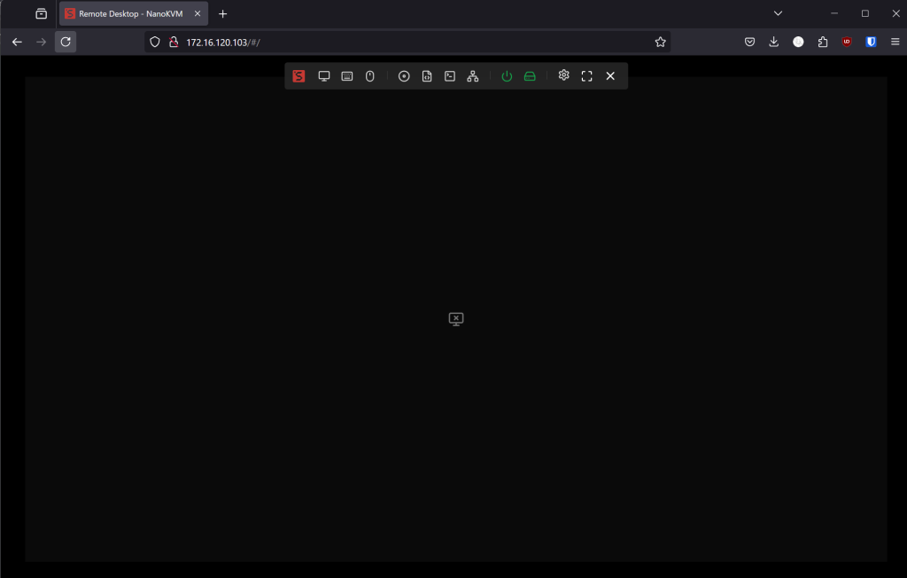Viewport: 907px width, 578px height.
Task: Open the Firefox downloads panel
Action: pos(774,42)
